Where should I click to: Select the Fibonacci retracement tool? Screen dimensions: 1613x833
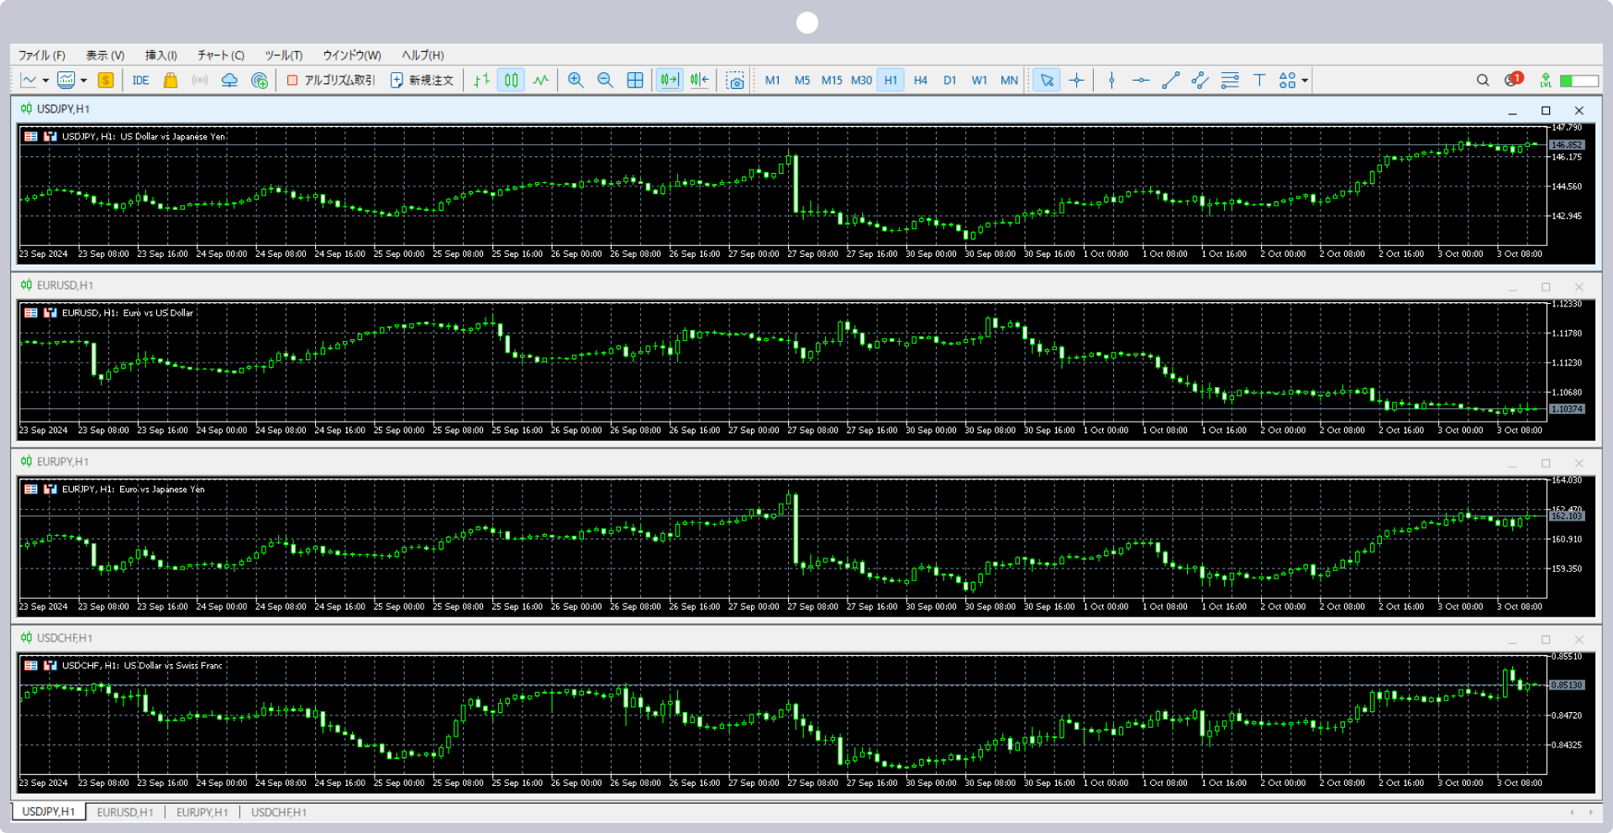point(1230,81)
